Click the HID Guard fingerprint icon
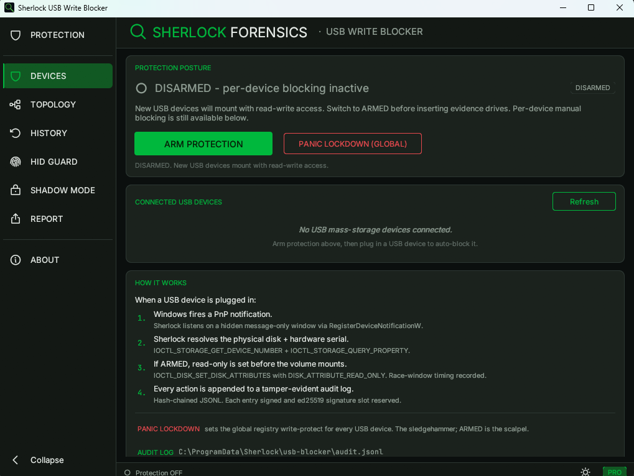The height and width of the screenshot is (476, 634). 16,162
